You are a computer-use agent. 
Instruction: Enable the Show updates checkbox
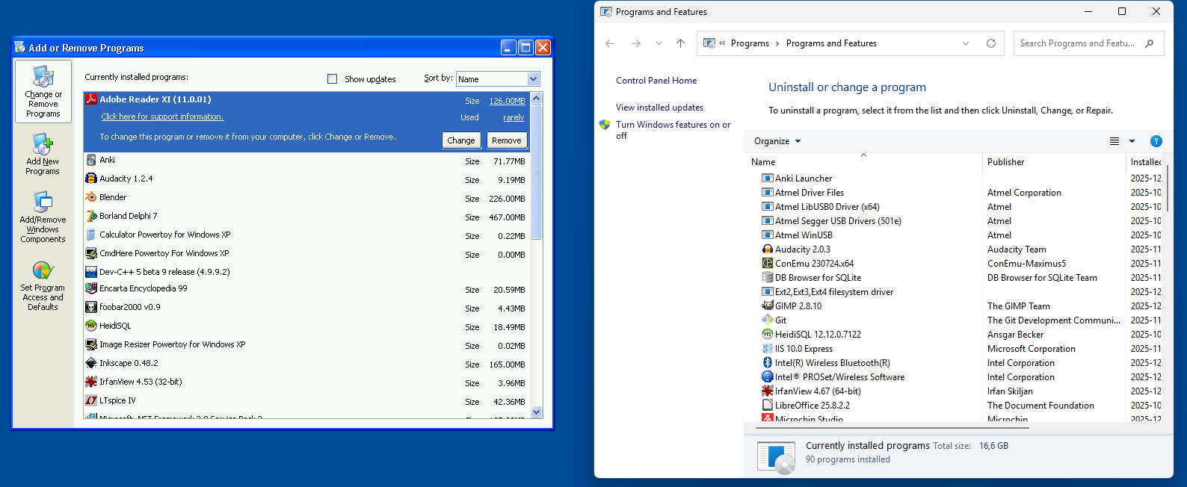(x=333, y=79)
